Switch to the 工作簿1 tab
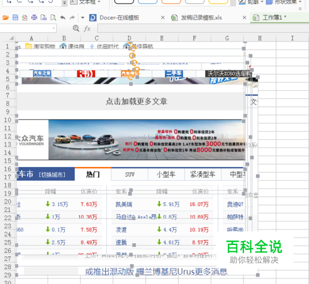 tap(272, 18)
